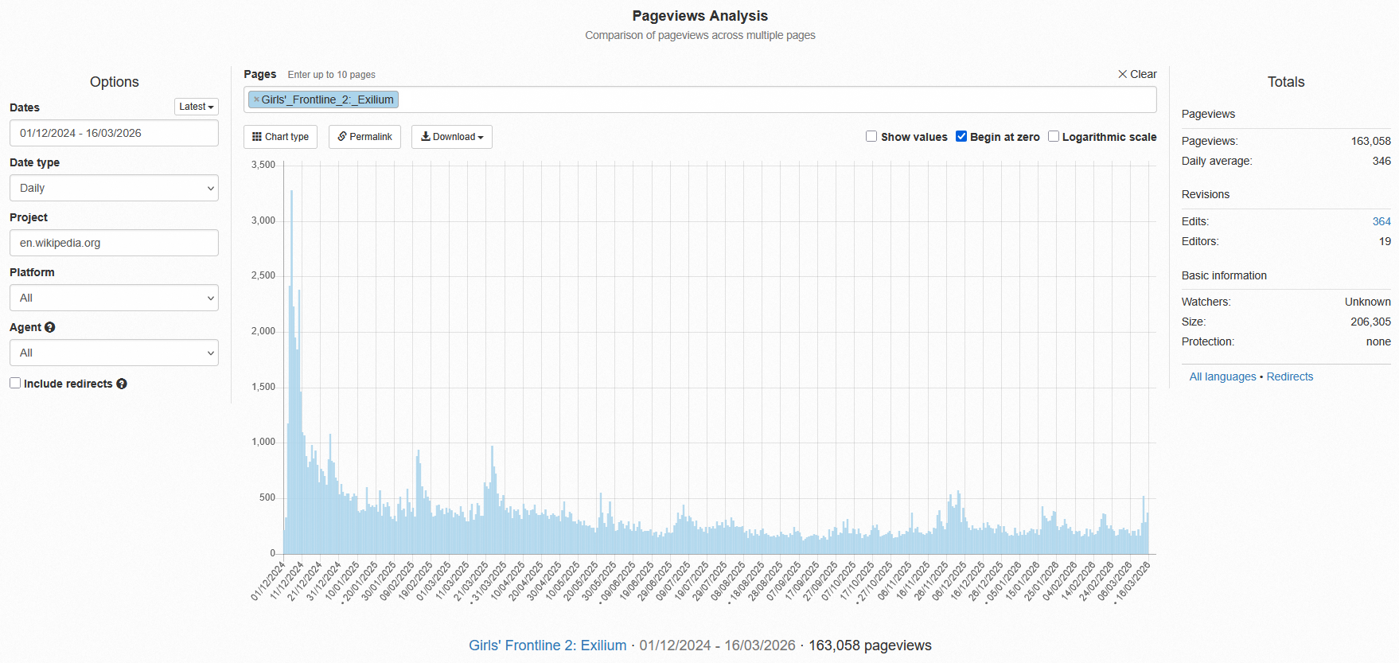Tick the Include redirects checkbox
This screenshot has height=663, width=1399.
15,383
